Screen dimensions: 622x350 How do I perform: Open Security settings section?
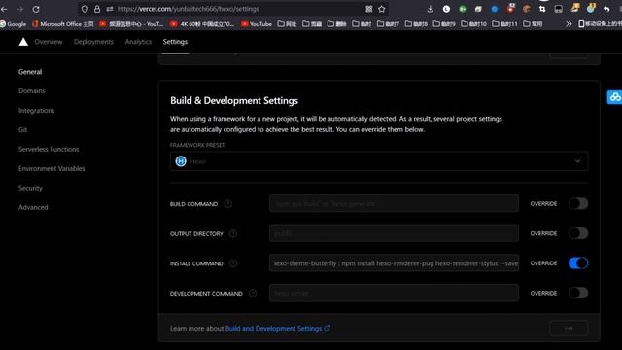[x=30, y=188]
